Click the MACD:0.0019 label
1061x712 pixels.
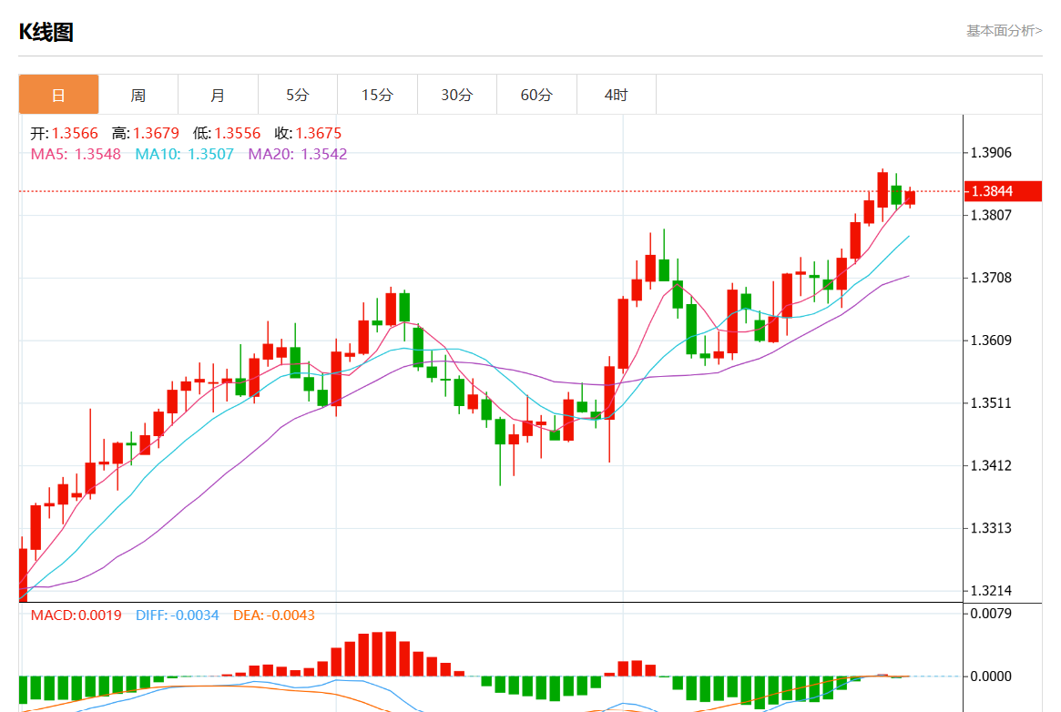[77, 615]
